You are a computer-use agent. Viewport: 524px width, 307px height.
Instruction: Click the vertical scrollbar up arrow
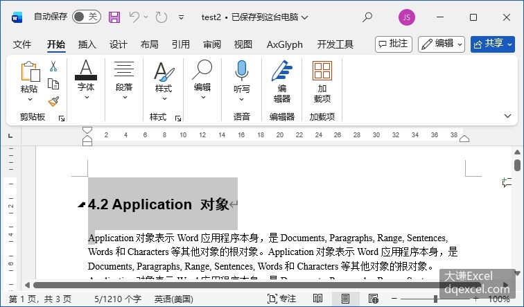pos(517,152)
